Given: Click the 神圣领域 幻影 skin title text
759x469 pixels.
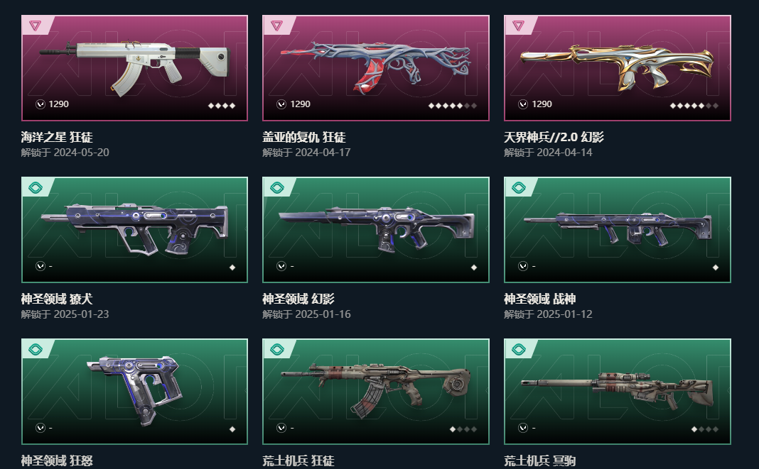Looking at the screenshot, I should pos(298,299).
